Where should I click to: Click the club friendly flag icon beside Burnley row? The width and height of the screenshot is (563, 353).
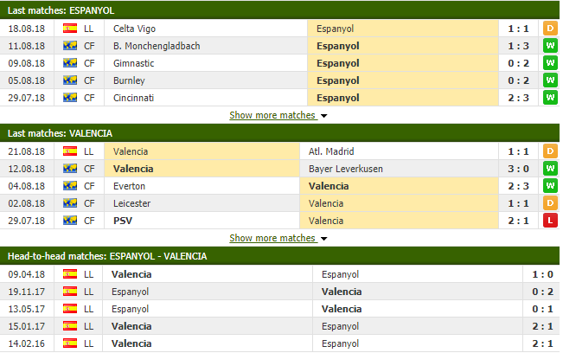click(x=70, y=80)
